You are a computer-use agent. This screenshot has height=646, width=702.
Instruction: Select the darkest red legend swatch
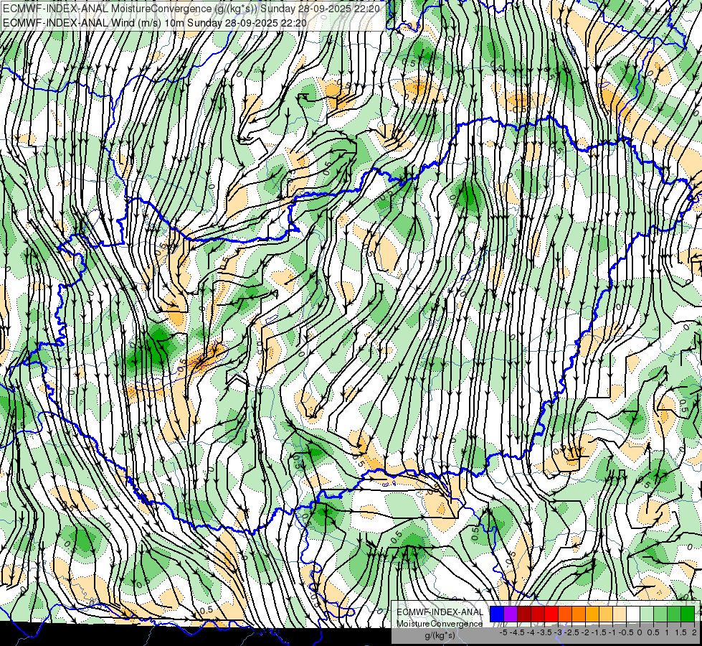[x=524, y=614]
